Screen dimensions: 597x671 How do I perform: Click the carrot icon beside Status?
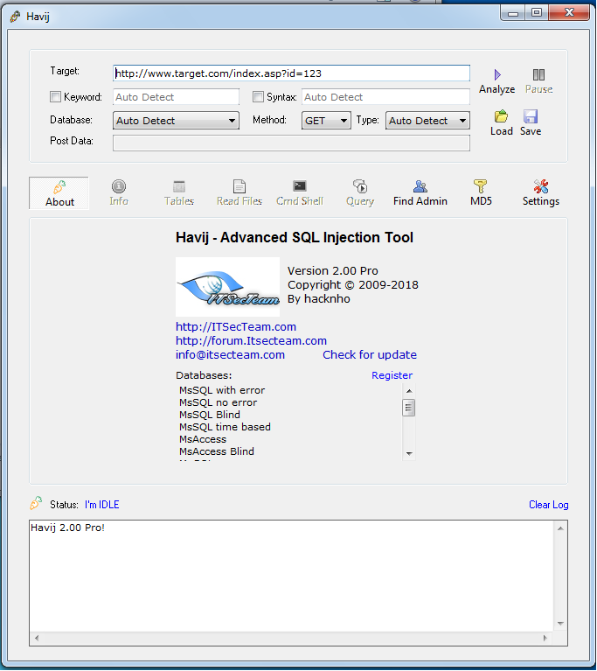point(36,503)
